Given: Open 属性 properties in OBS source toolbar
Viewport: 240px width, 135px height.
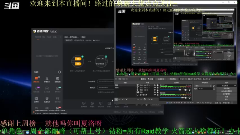Looking at the screenshot, I should pos(143,79).
